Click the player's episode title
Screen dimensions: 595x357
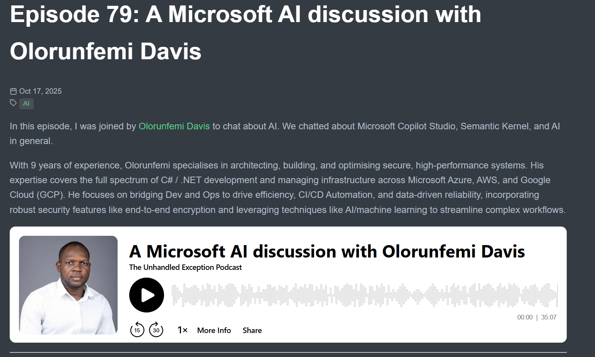click(327, 252)
